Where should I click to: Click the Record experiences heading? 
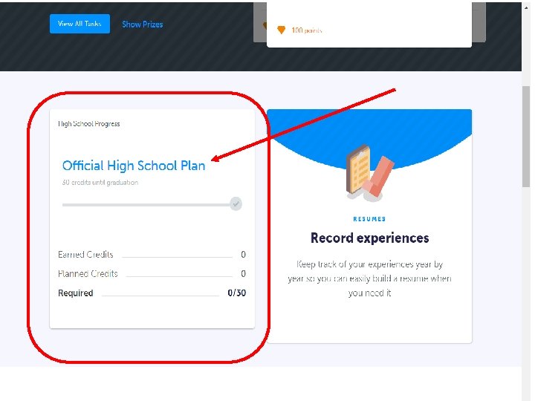[369, 238]
